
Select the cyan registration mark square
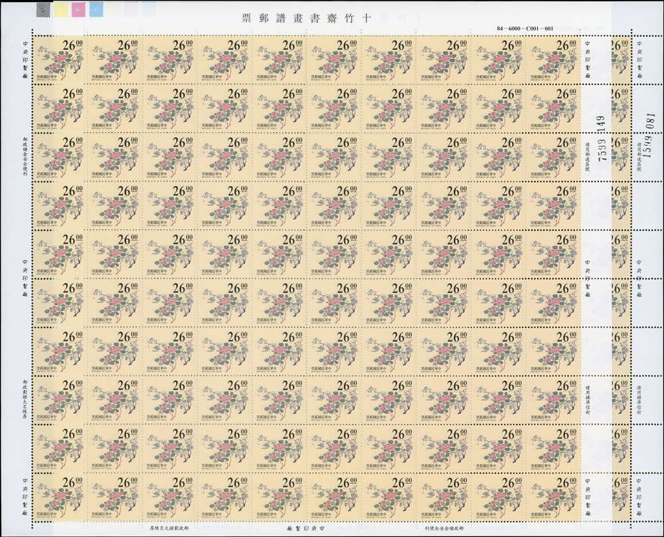pos(96,9)
